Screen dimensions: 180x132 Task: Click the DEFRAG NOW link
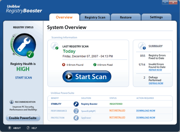(x=156, y=83)
